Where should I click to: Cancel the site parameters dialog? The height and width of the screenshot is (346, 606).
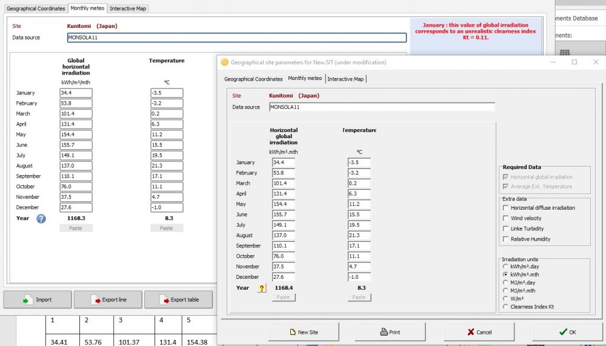[x=479, y=332]
